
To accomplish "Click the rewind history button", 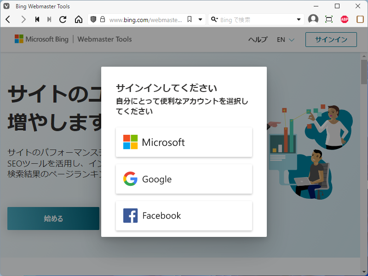I will coord(37,19).
